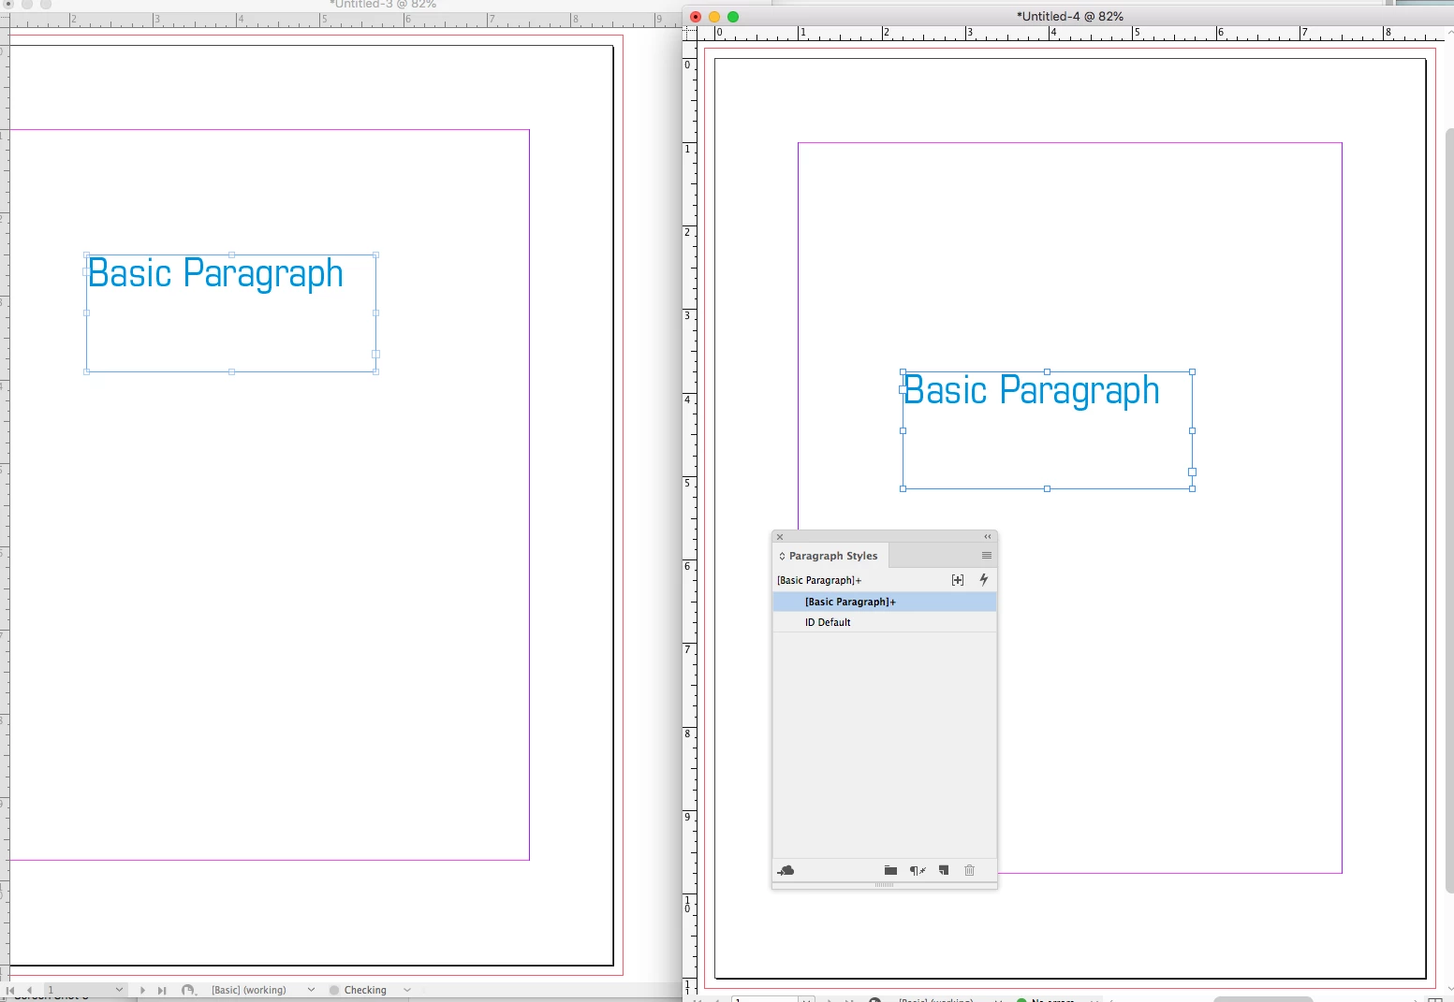The image size is (1454, 1002).
Task: Go to next page in Untitled-3
Action: pyautogui.click(x=142, y=990)
